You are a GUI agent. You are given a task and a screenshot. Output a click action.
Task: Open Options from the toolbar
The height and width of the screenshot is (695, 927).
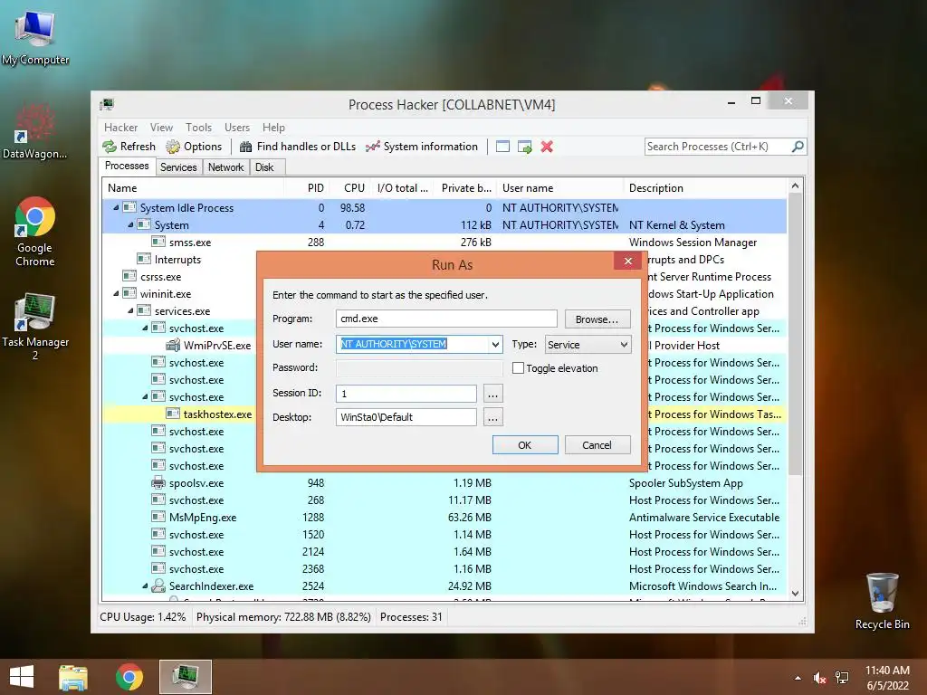tap(194, 147)
